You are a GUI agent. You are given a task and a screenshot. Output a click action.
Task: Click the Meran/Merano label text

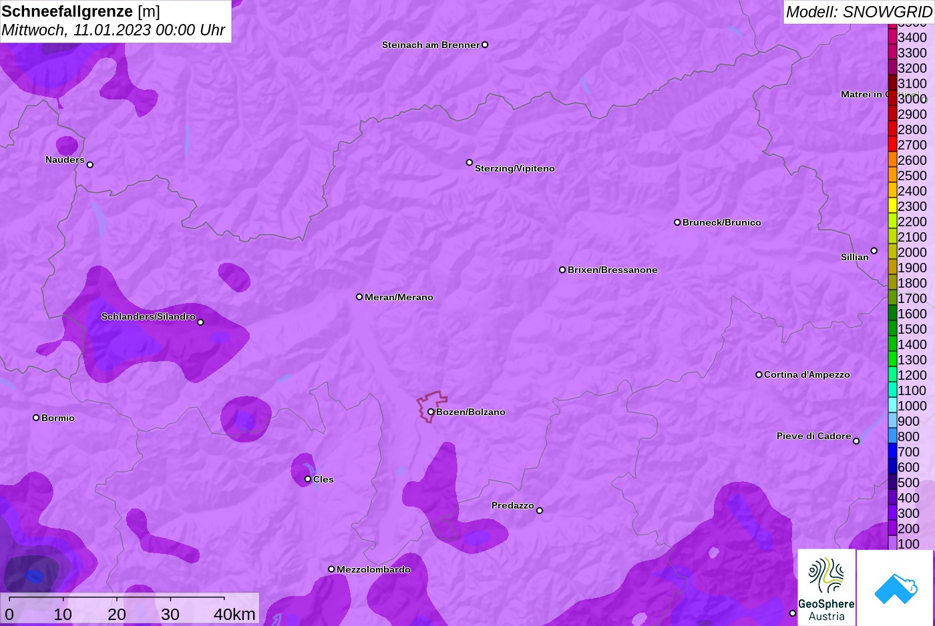tap(399, 297)
